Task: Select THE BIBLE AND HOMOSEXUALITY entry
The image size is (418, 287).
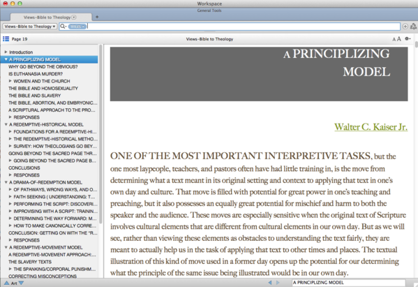Action: click(x=43, y=88)
